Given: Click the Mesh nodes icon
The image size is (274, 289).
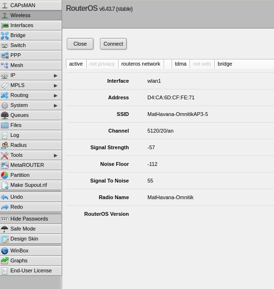Looking at the screenshot, I should (5, 65).
